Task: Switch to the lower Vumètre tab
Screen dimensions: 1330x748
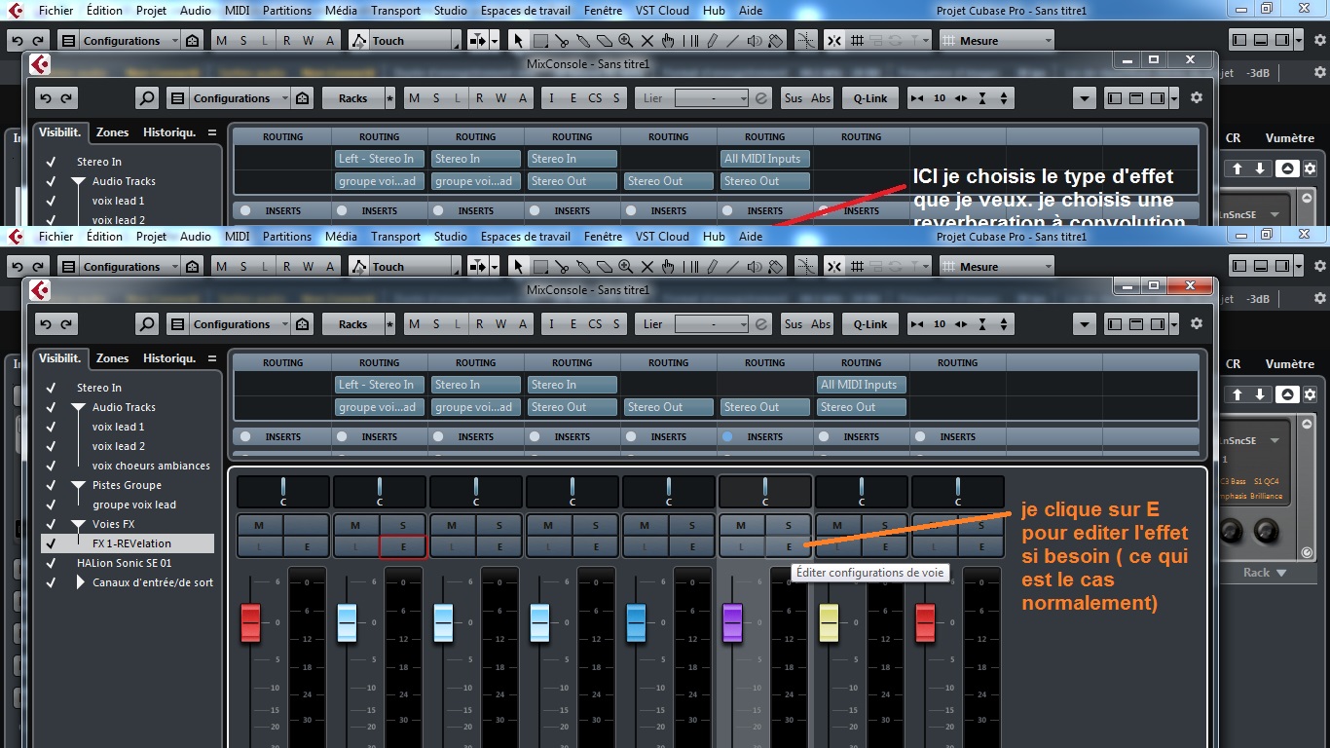Action: coord(1290,364)
